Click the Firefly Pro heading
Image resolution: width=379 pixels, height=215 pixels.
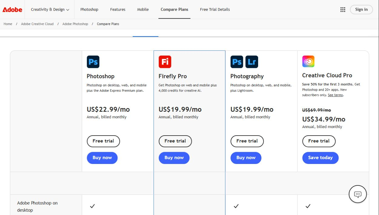pyautogui.click(x=173, y=76)
